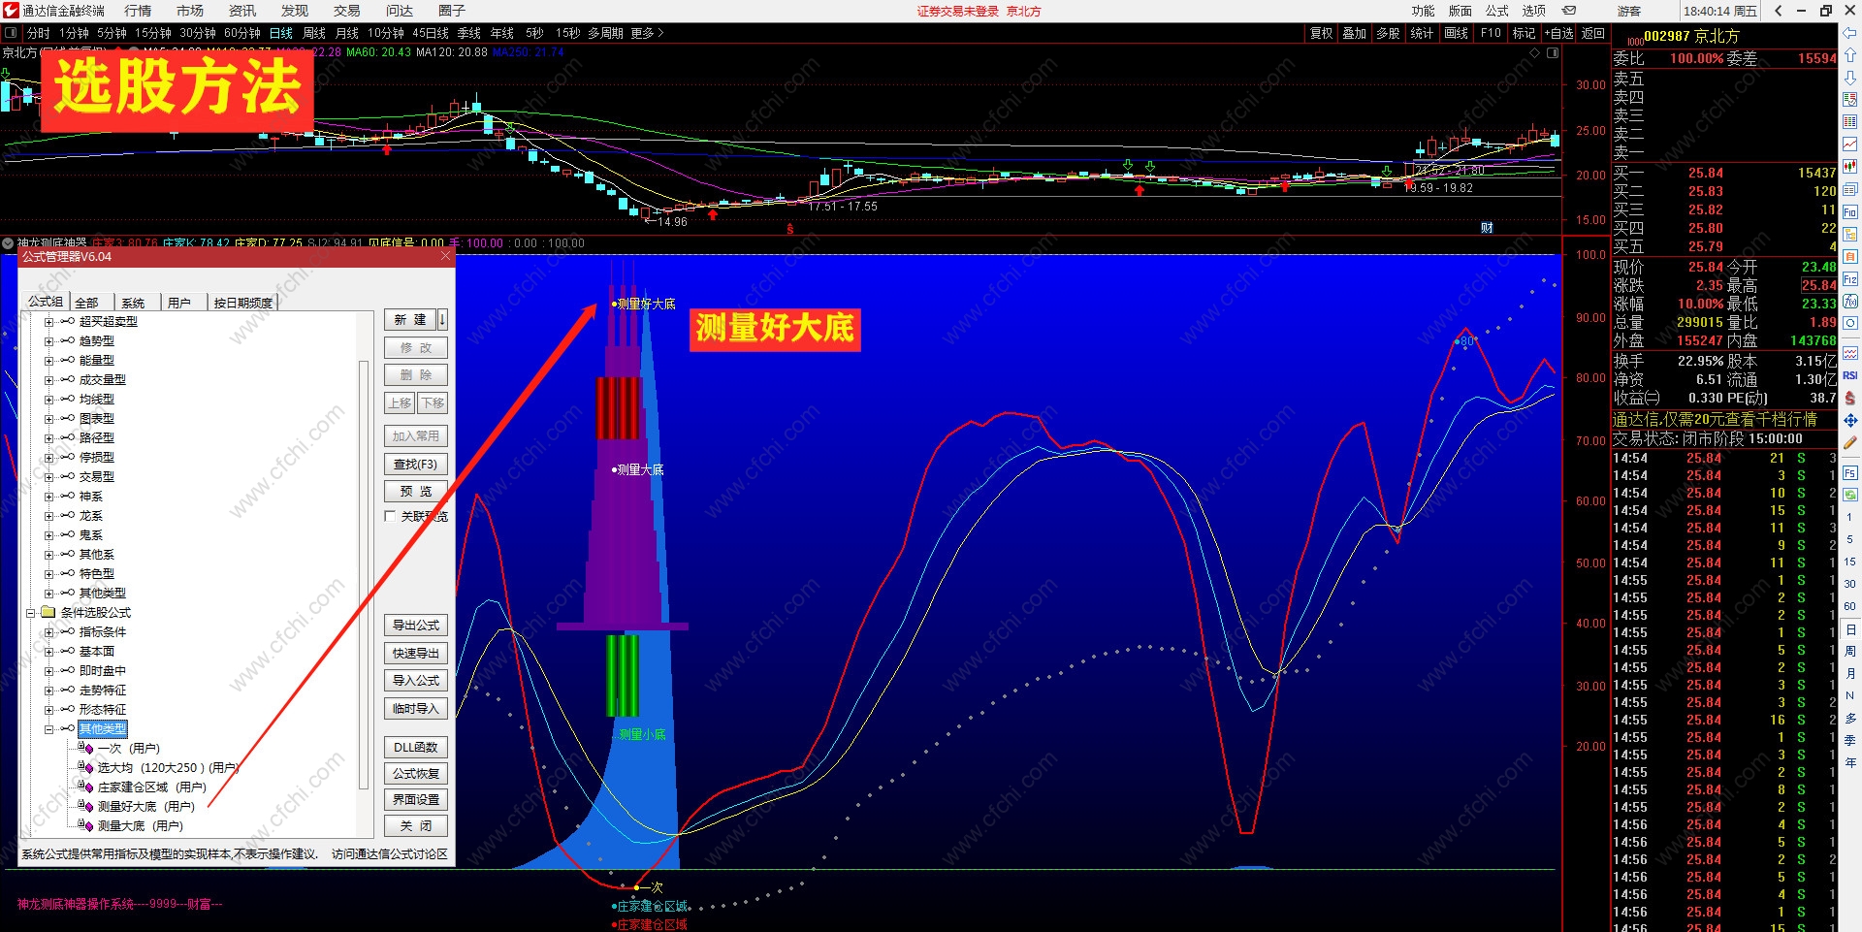Screen dimensions: 1862x932
Task: Switch to 周 period in right sidebar
Action: pos(1850,651)
